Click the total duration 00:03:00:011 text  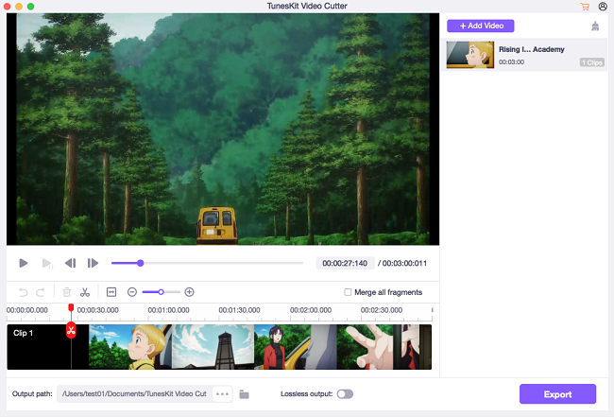coord(404,264)
